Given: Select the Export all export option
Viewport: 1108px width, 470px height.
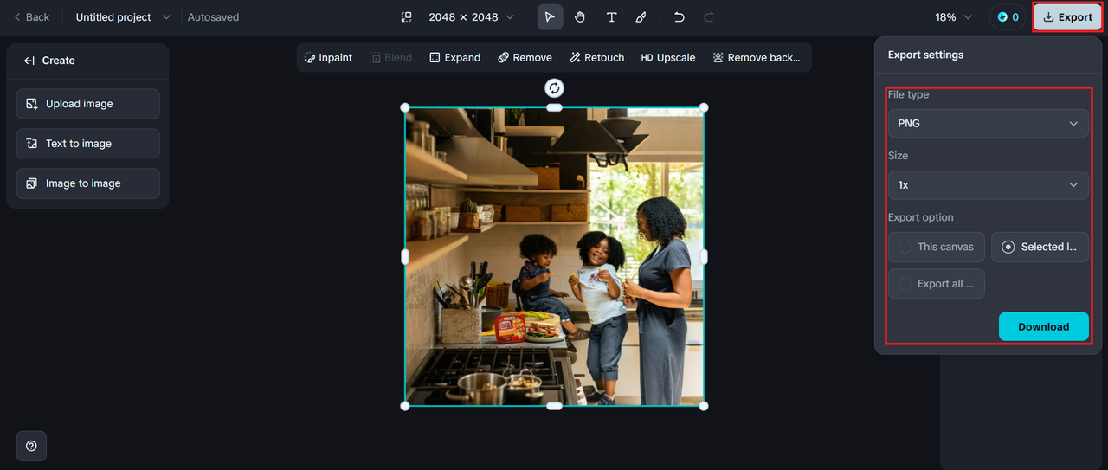Looking at the screenshot, I should [937, 284].
